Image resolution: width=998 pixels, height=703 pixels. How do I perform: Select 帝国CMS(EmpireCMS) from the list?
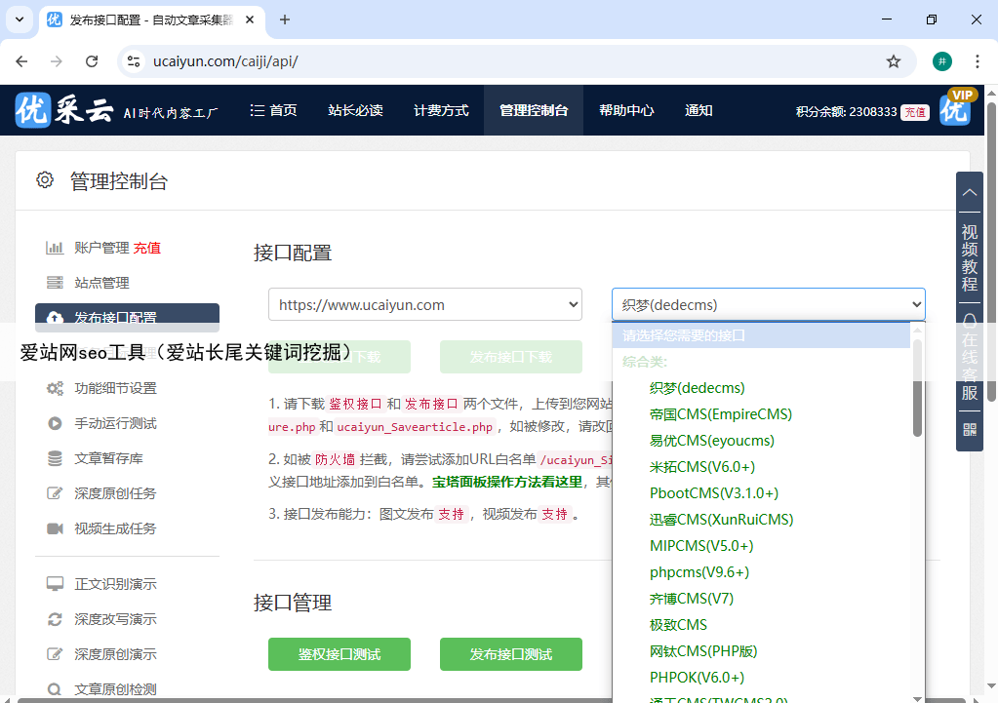(x=720, y=414)
